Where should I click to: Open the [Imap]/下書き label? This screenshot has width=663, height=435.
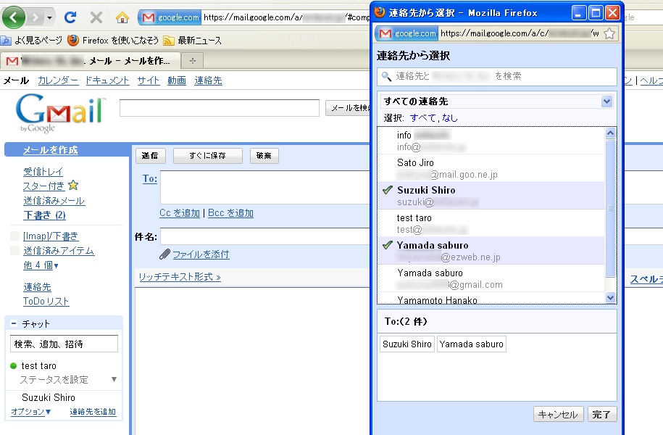[x=51, y=236]
